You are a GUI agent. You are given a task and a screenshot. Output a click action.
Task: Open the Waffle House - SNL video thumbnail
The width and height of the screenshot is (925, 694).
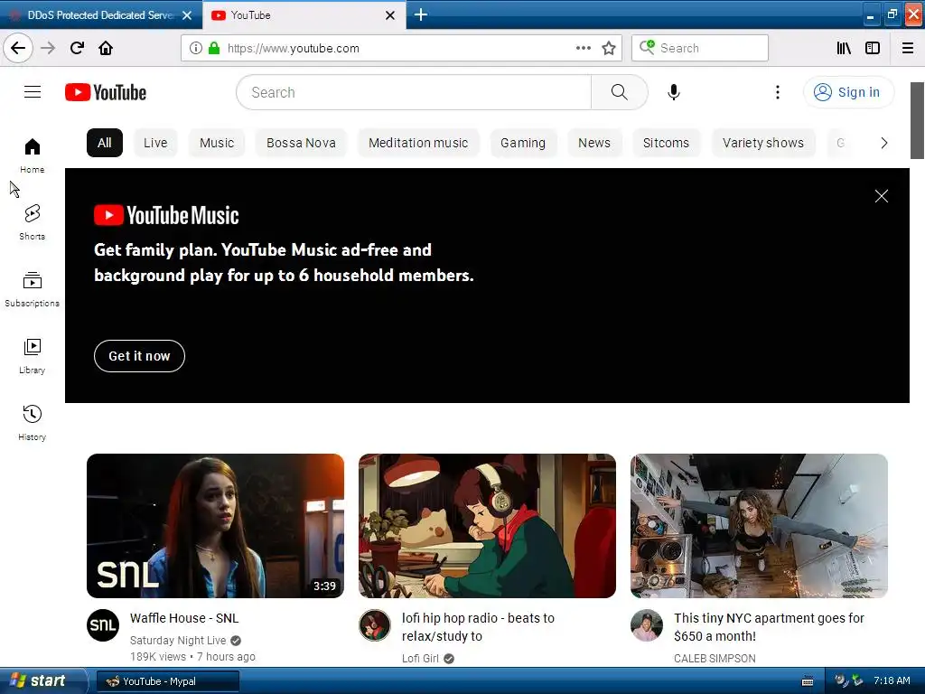pyautogui.click(x=215, y=525)
